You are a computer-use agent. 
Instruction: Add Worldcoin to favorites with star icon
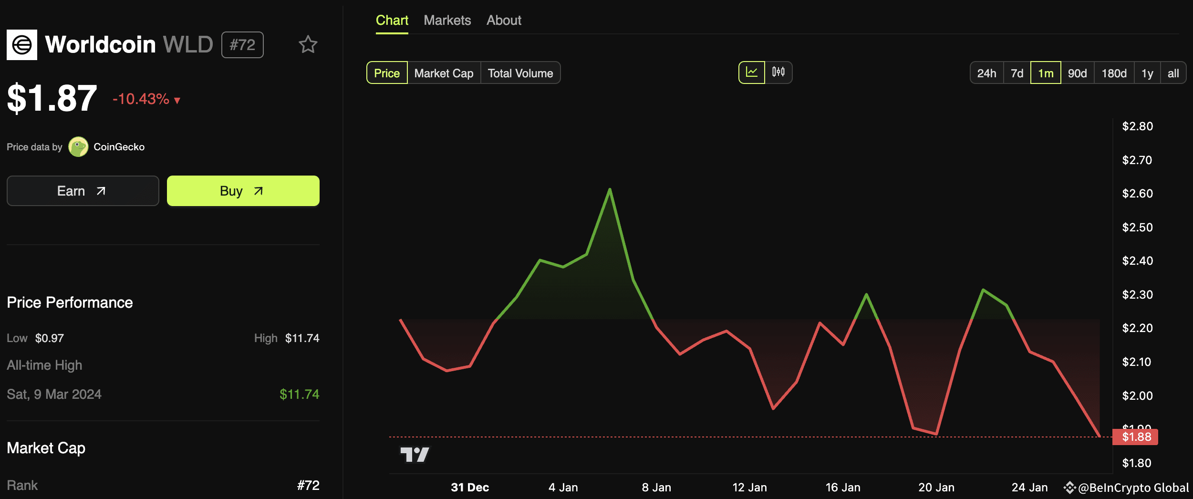(308, 45)
